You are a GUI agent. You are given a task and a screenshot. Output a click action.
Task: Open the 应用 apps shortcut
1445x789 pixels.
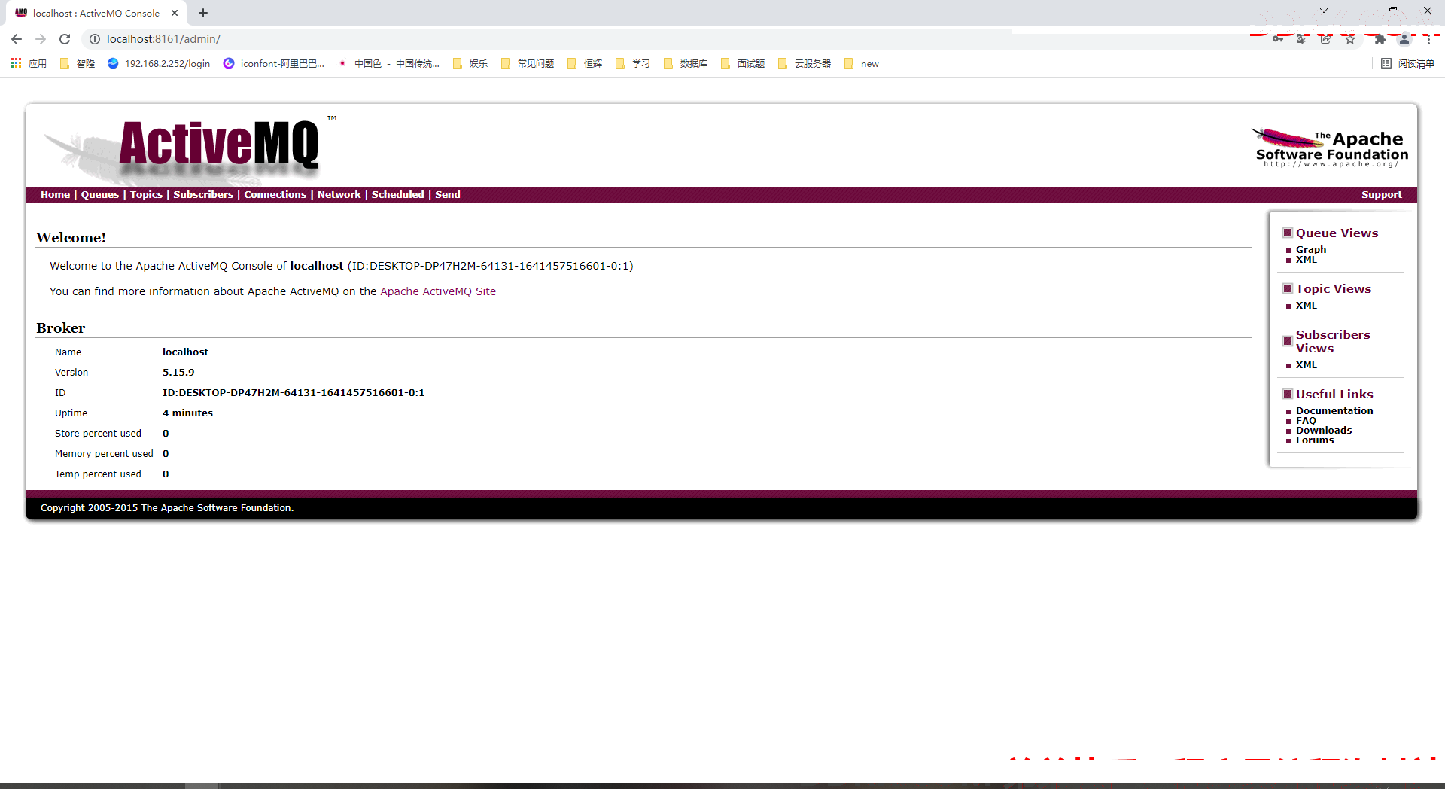coord(29,63)
